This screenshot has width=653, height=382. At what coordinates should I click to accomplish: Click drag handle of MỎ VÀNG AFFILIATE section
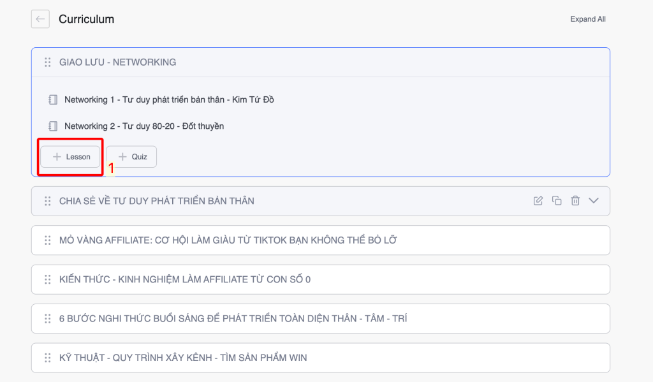pyautogui.click(x=47, y=240)
